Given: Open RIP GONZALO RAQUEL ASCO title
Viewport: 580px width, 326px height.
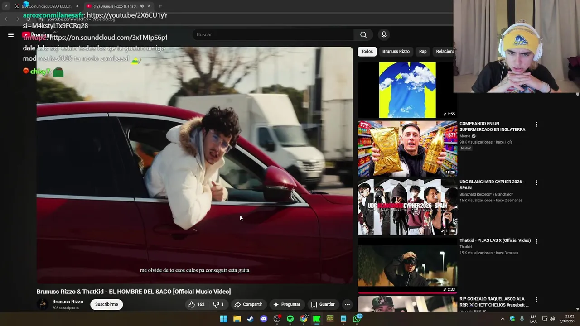Looking at the screenshot, I should (x=494, y=302).
